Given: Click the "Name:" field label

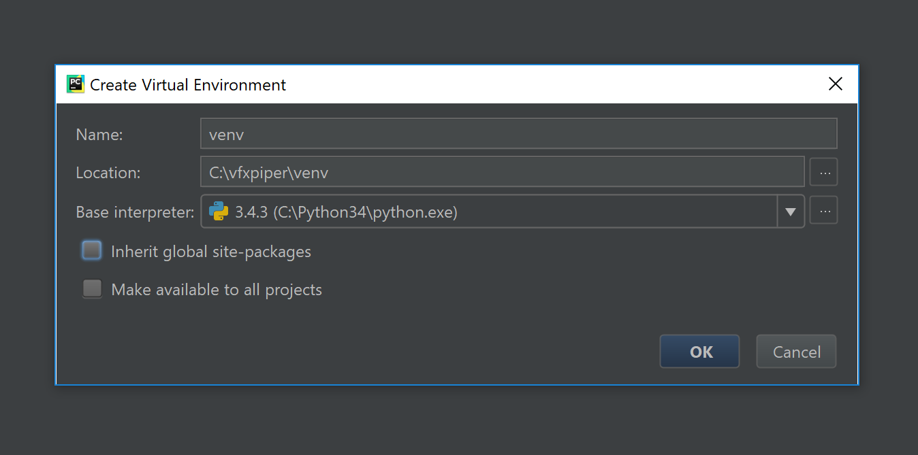Looking at the screenshot, I should [99, 135].
